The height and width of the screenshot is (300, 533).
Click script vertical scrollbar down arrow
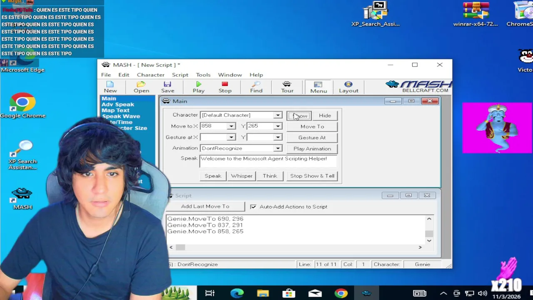[429, 240]
